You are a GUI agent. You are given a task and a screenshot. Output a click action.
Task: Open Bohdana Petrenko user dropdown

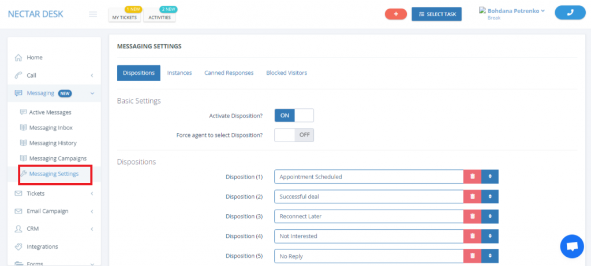(516, 10)
